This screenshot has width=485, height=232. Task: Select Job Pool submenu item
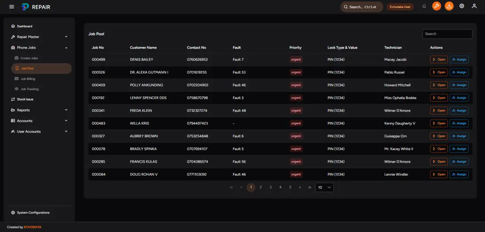[x=41, y=68]
